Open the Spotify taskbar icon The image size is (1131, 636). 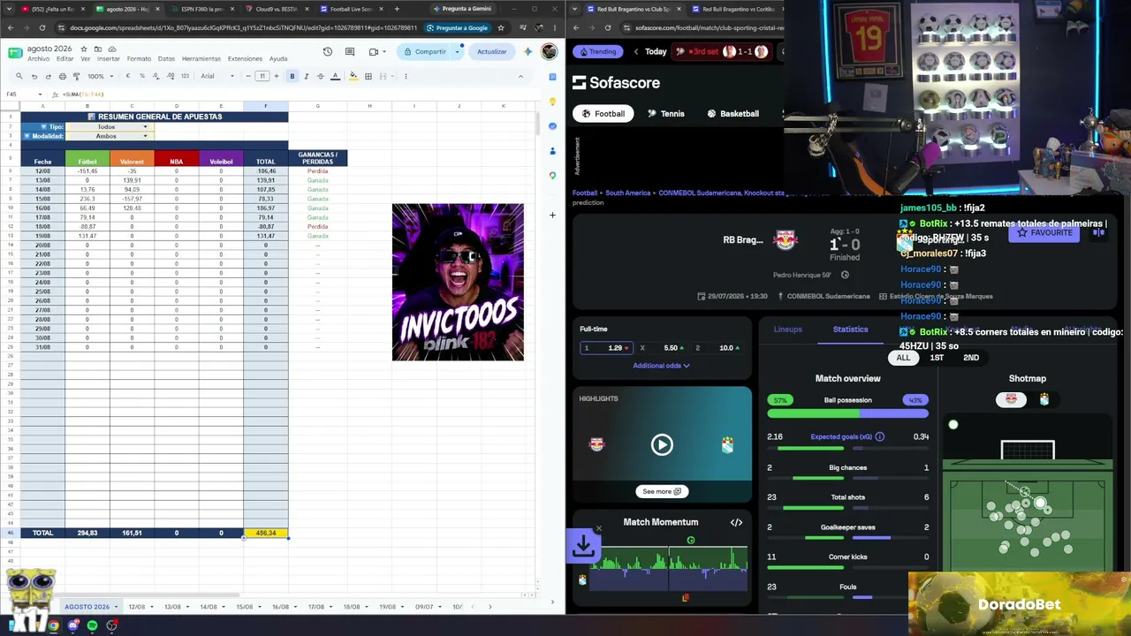92,625
